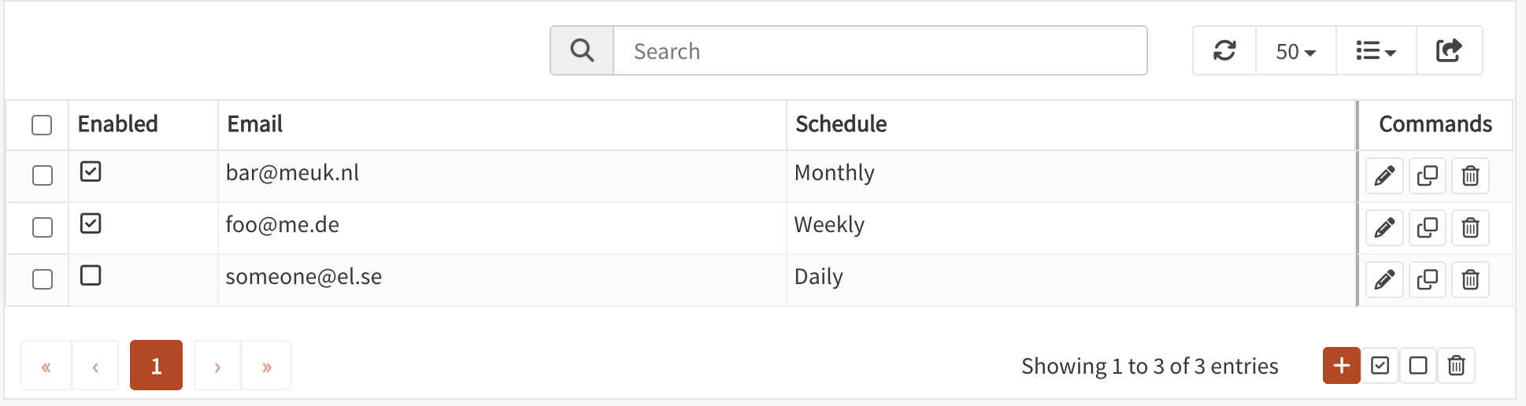The width and height of the screenshot is (1526, 406).
Task: Clone the foo@me.de entry
Action: [1427, 227]
